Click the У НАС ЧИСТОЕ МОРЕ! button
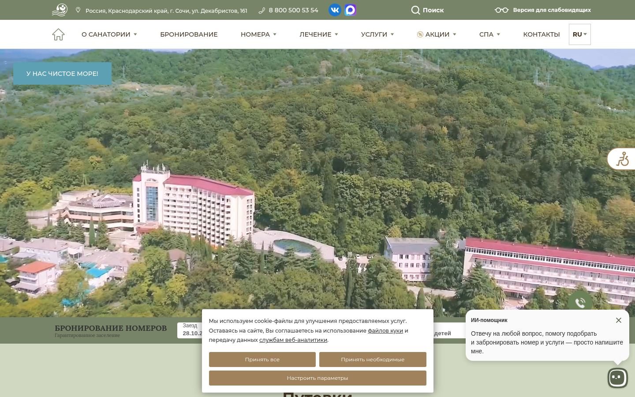The width and height of the screenshot is (635, 397). coord(62,74)
